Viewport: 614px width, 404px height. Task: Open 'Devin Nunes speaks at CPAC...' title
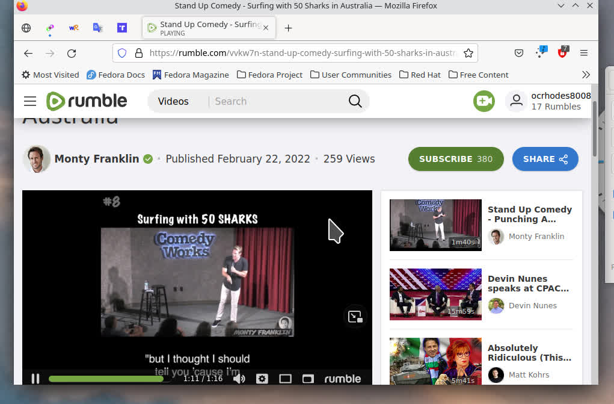pyautogui.click(x=528, y=283)
